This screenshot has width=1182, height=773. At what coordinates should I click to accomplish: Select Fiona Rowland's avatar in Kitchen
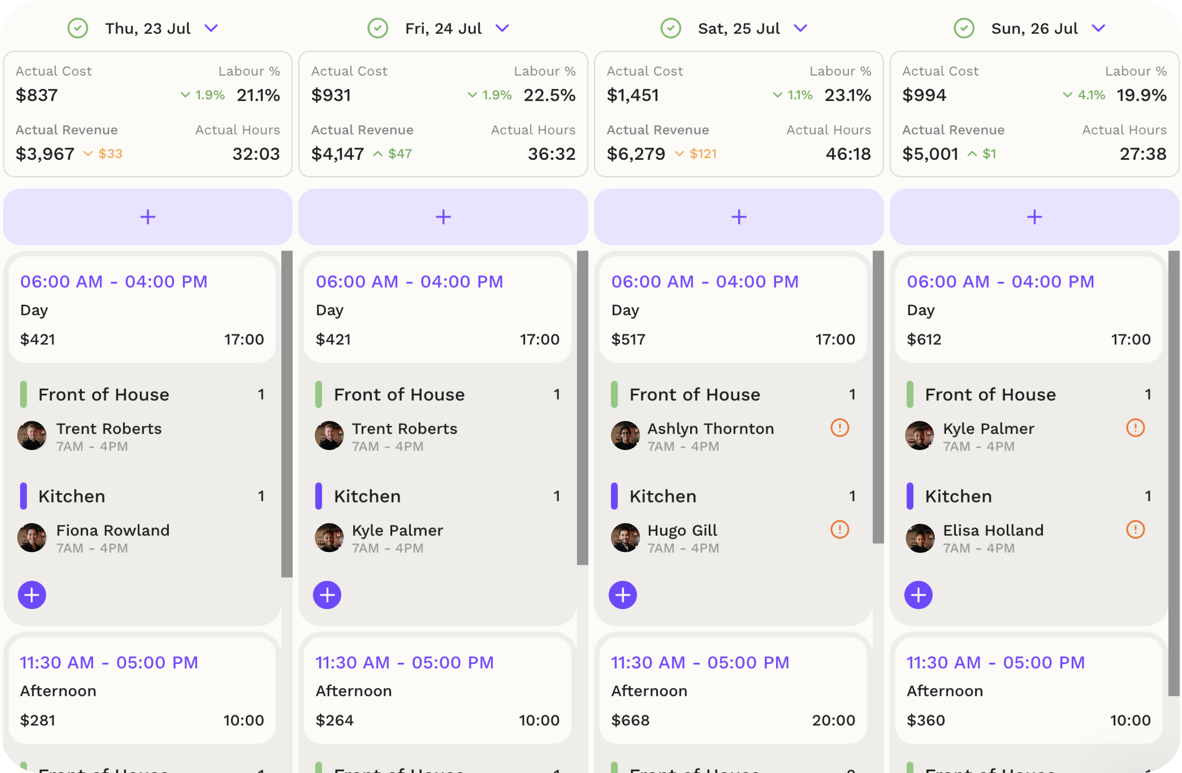(32, 538)
